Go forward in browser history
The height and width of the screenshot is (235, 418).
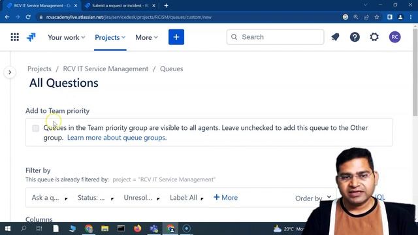point(18,17)
